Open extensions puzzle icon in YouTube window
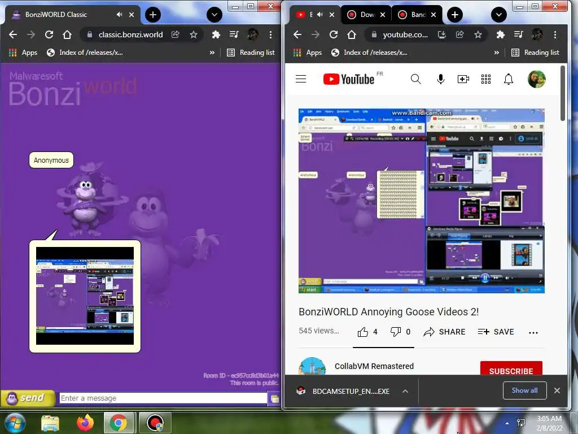This screenshot has width=578, height=434. click(500, 34)
